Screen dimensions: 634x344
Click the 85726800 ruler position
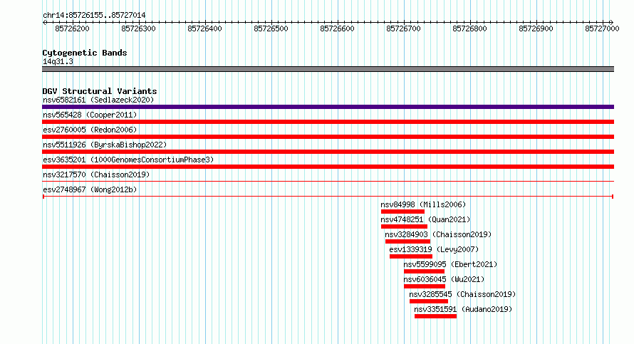[x=470, y=28]
